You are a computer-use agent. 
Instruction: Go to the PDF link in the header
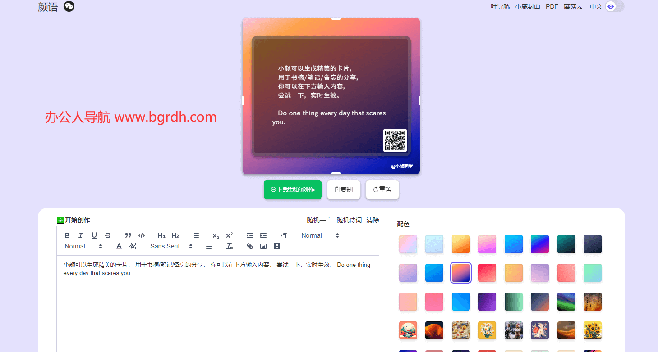click(x=552, y=6)
